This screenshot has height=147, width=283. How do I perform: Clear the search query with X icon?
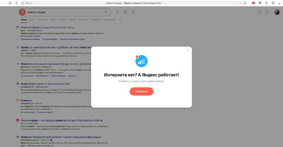coord(106,12)
